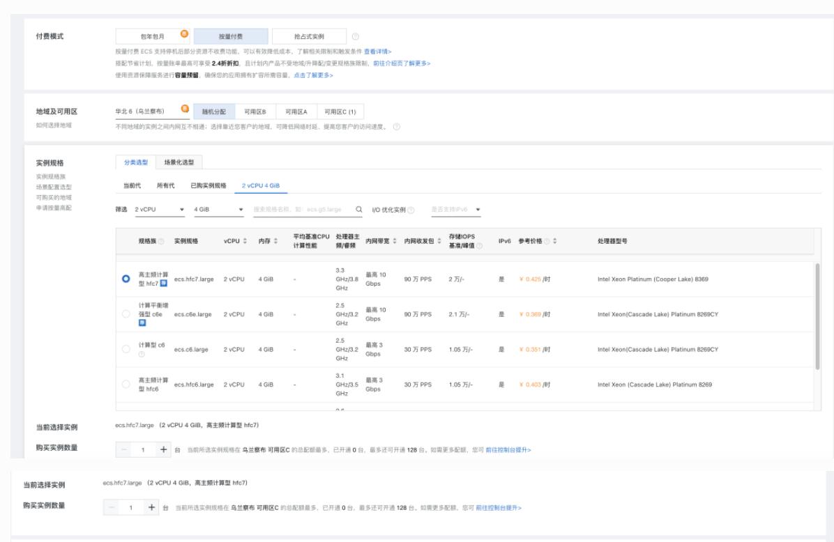Open the 华北 6 (乌兰察布) region dropdown
Screen dimensions: 834x542
pyautogui.click(x=153, y=111)
